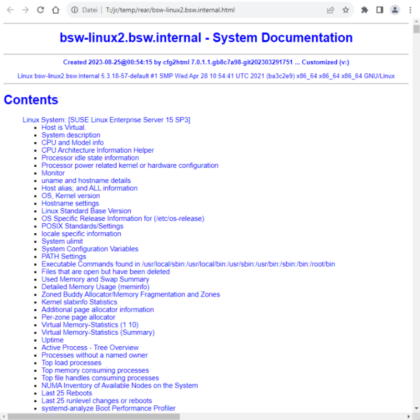Open the Host is Virtual link
The height and width of the screenshot is (420, 420).
[x=64, y=128]
